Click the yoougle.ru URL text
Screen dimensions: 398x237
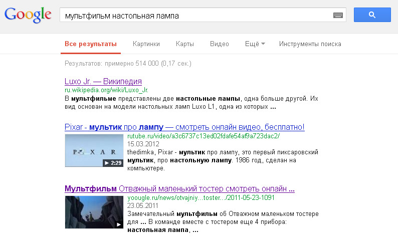coord(201,198)
